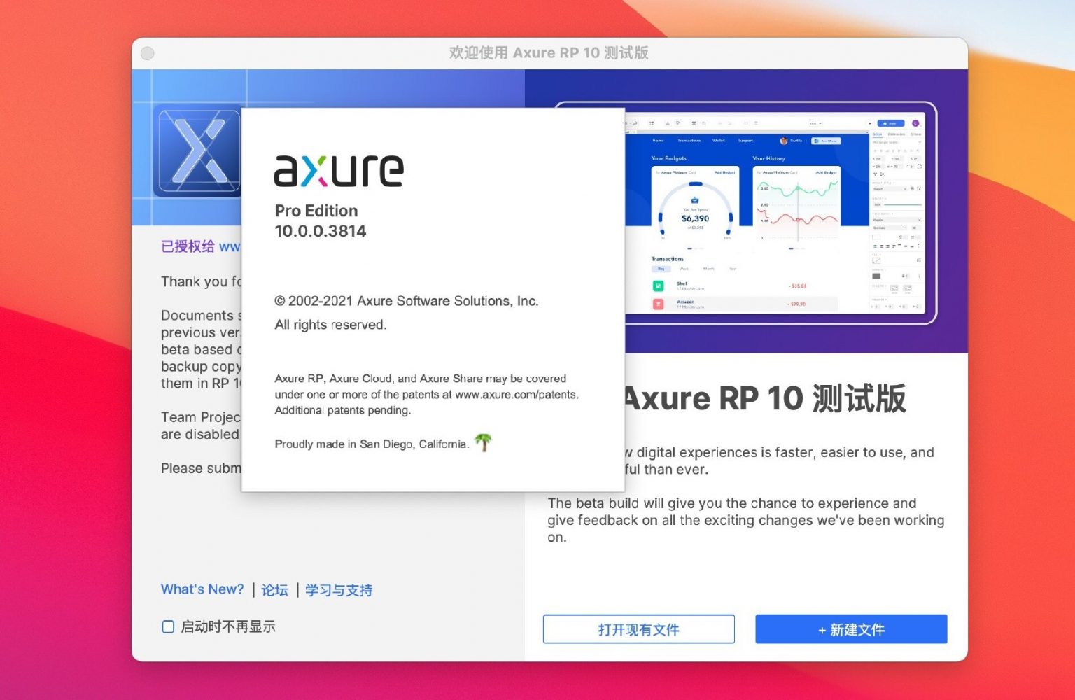1075x700 pixels.
Task: Open the View dropdown in the preview toolbar
Action: pyautogui.click(x=815, y=123)
